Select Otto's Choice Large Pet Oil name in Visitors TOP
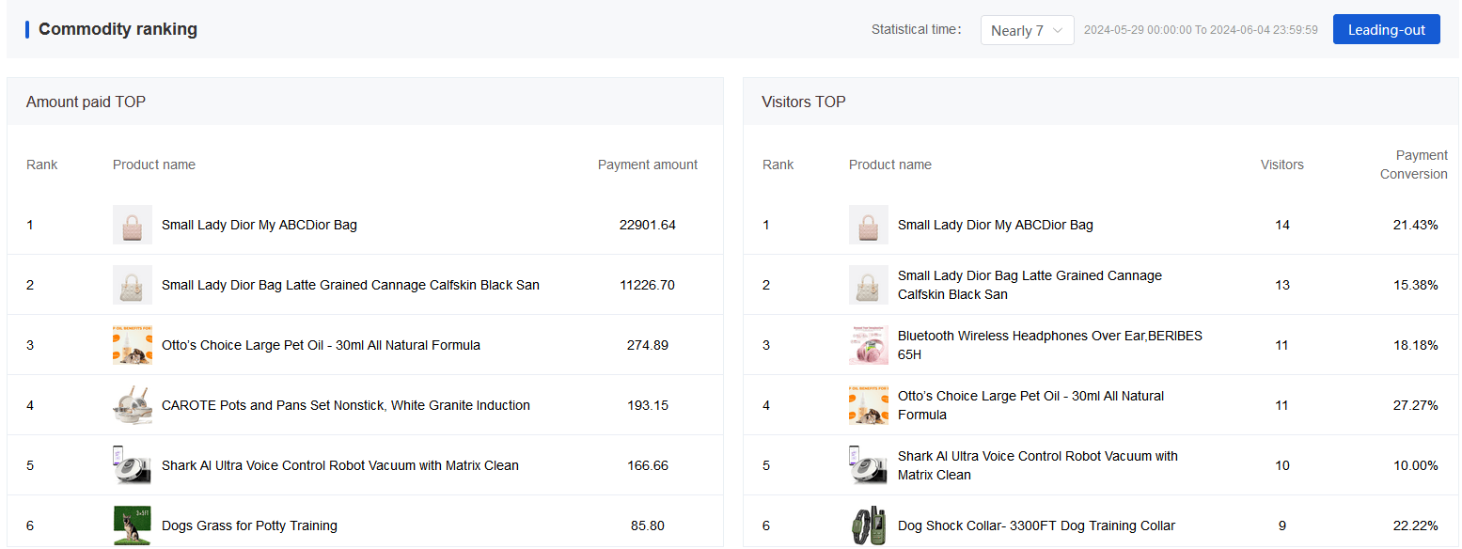 click(1030, 405)
